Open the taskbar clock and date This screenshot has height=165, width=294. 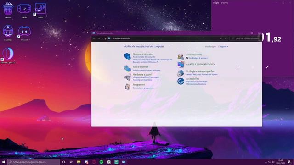point(281,162)
